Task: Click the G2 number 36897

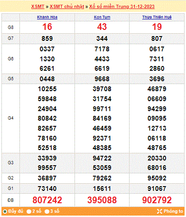Action: click(47, 178)
